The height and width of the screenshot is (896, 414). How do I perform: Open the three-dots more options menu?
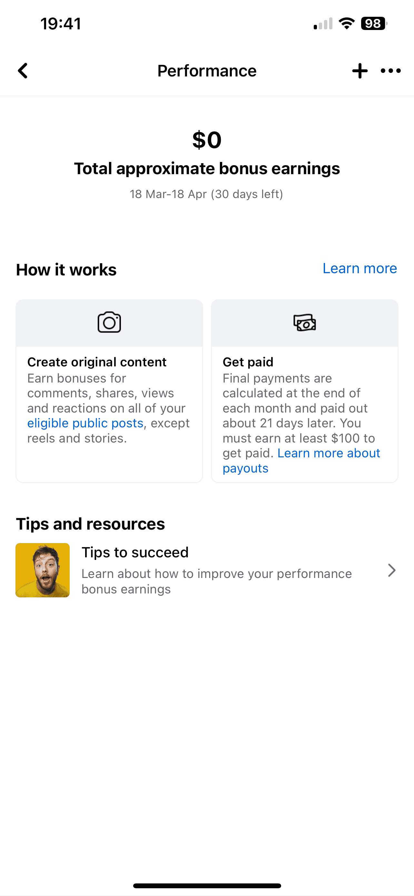pyautogui.click(x=391, y=71)
